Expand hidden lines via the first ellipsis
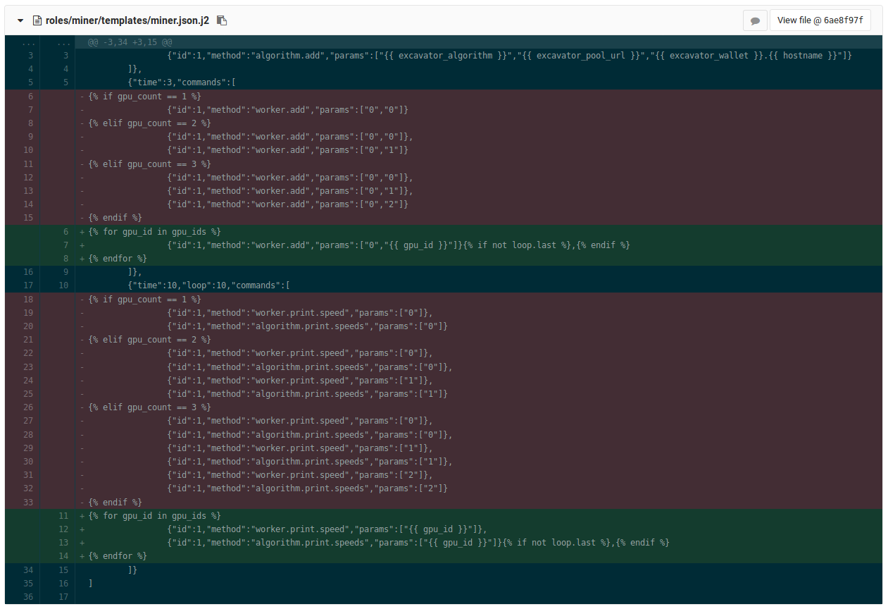888x609 pixels. point(28,42)
